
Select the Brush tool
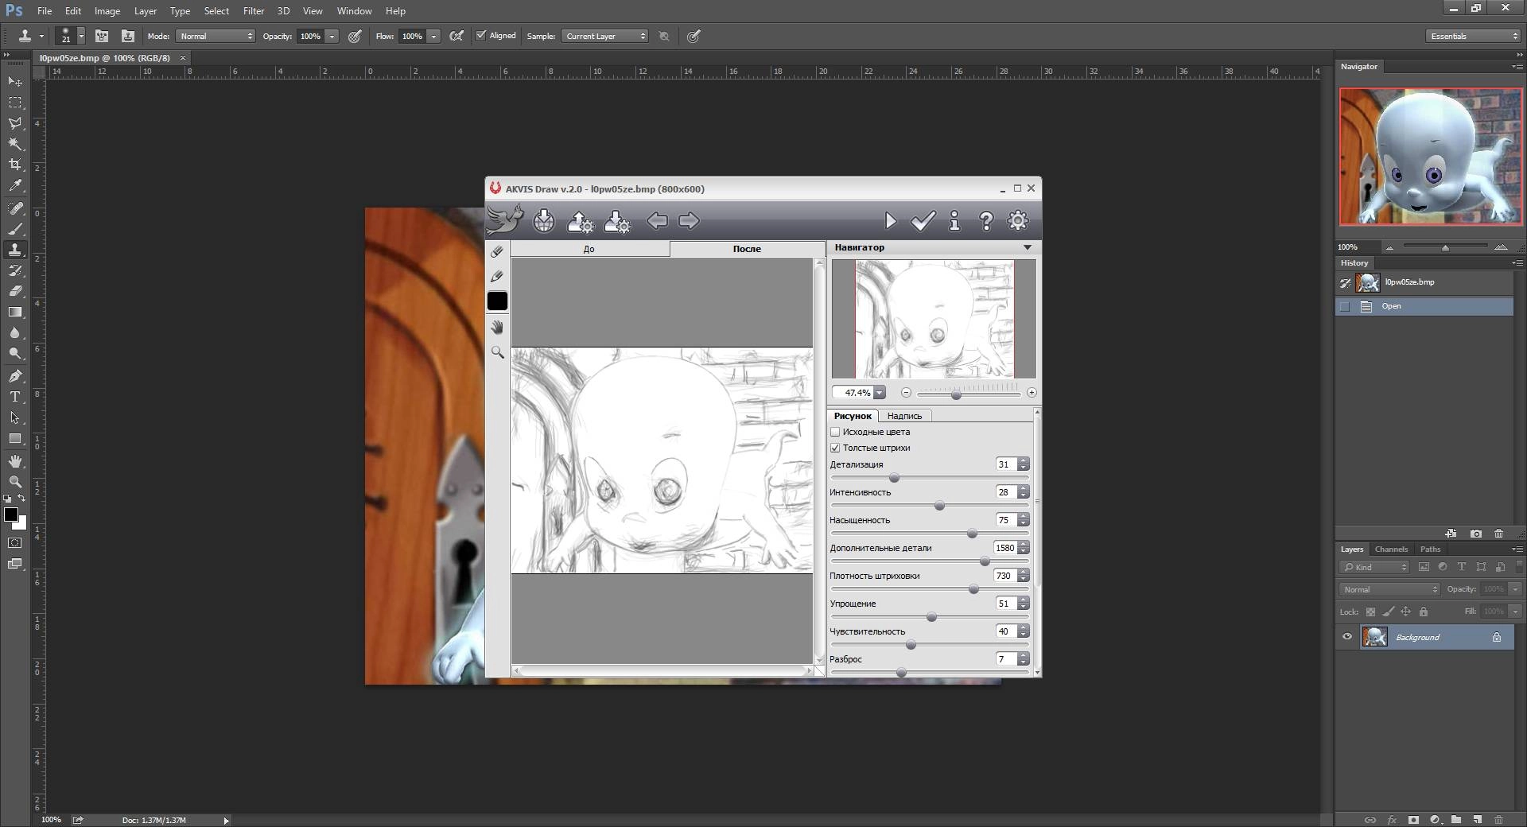[x=15, y=229]
